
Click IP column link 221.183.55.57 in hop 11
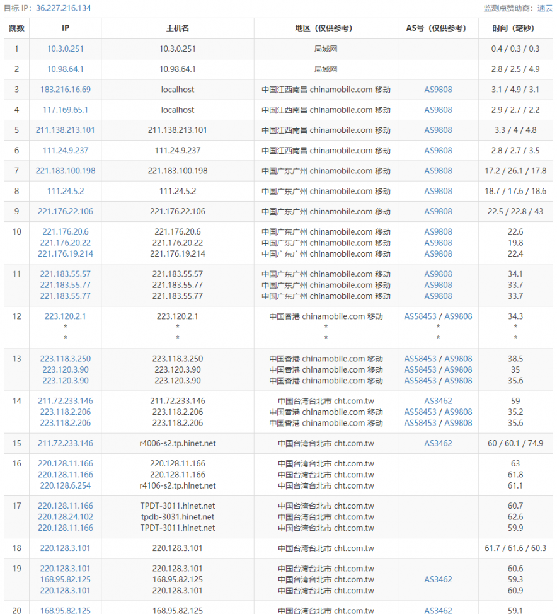click(66, 274)
